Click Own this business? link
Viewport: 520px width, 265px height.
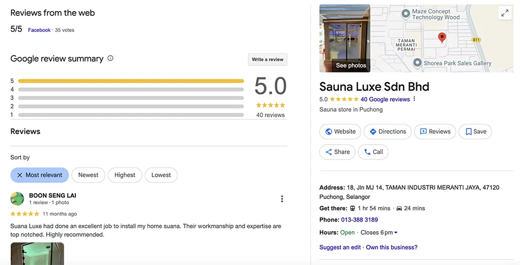(392, 248)
